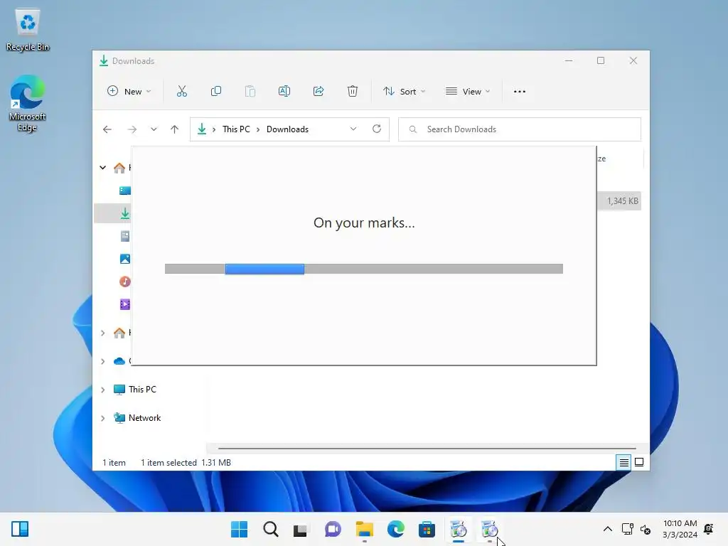Click the 1,345 KB file size cell
728x546 pixels.
pos(623,201)
